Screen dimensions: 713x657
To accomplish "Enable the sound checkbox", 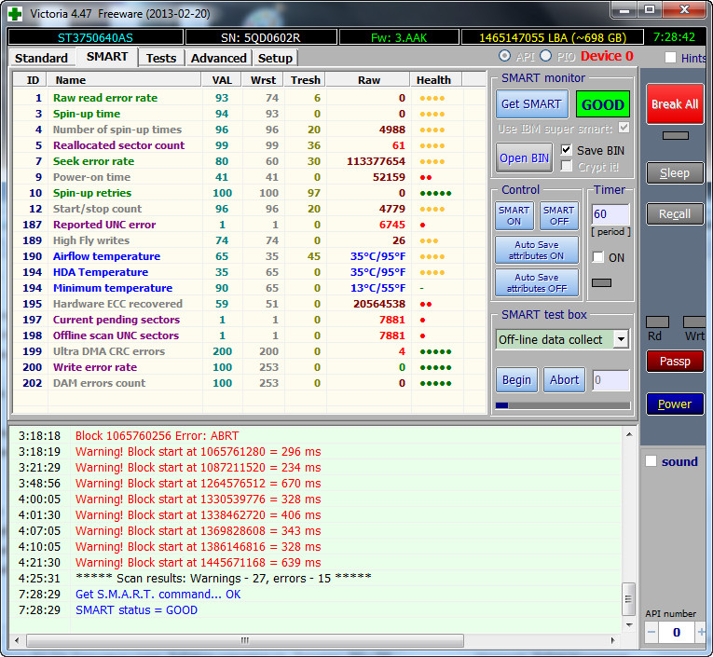I will [x=651, y=461].
